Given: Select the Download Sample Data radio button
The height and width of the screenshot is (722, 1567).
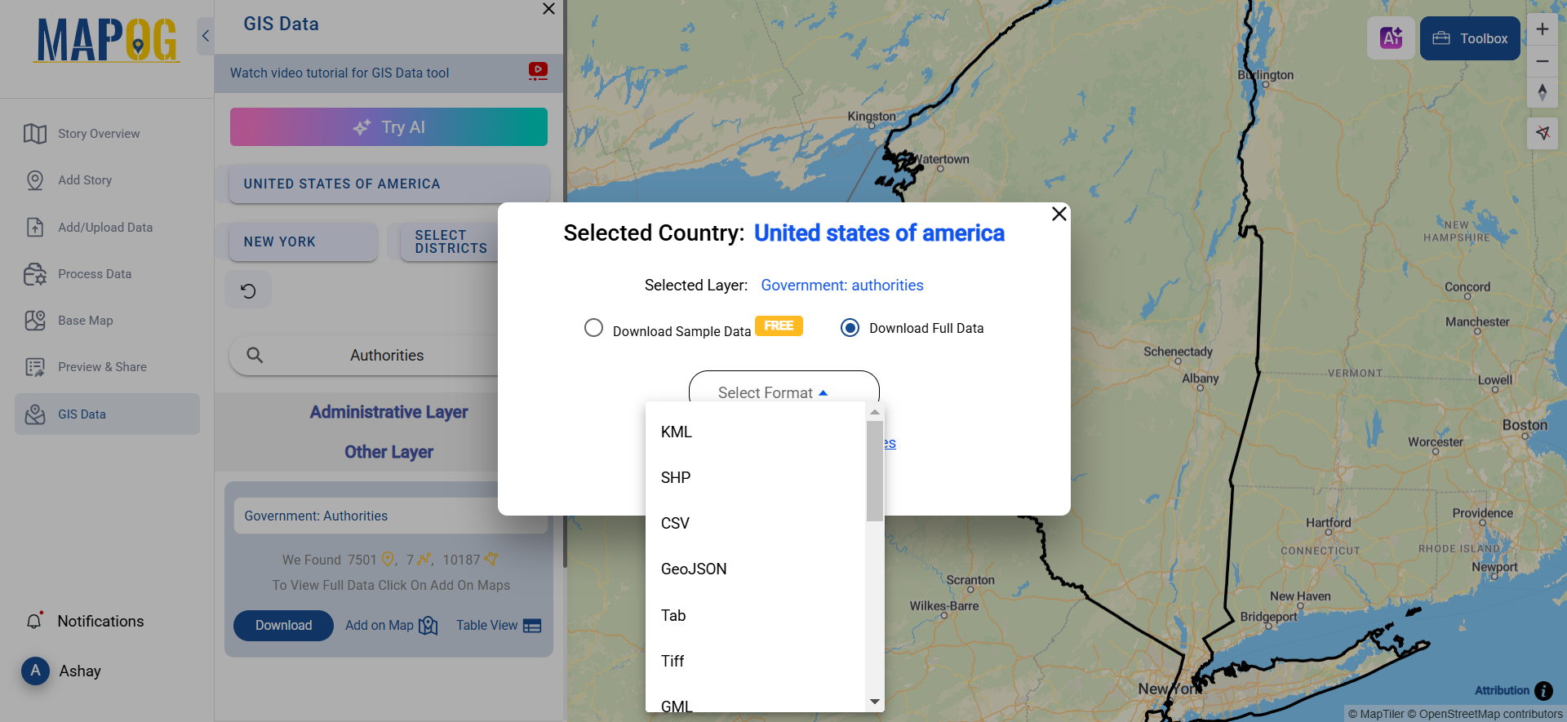Looking at the screenshot, I should [x=593, y=327].
